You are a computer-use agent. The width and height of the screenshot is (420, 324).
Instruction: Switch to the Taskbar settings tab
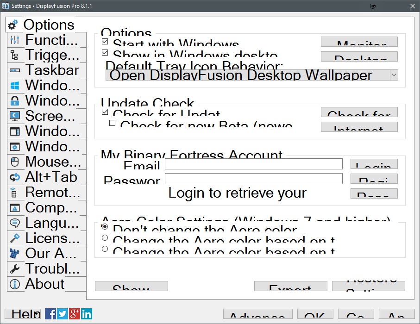coord(47,70)
